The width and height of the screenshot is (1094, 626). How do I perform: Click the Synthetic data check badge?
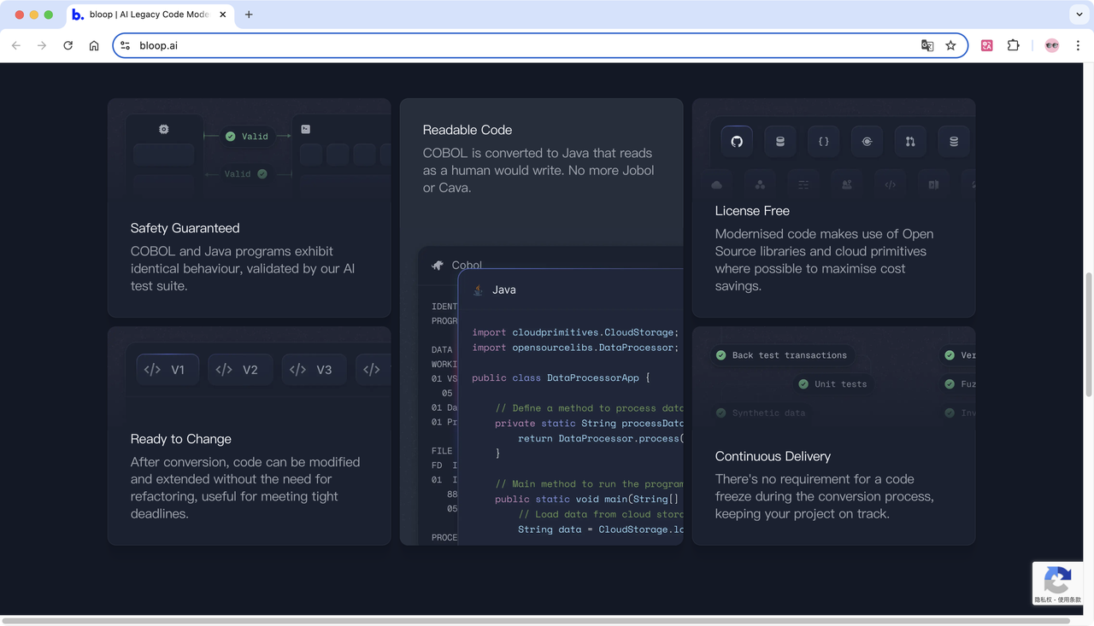tap(761, 412)
